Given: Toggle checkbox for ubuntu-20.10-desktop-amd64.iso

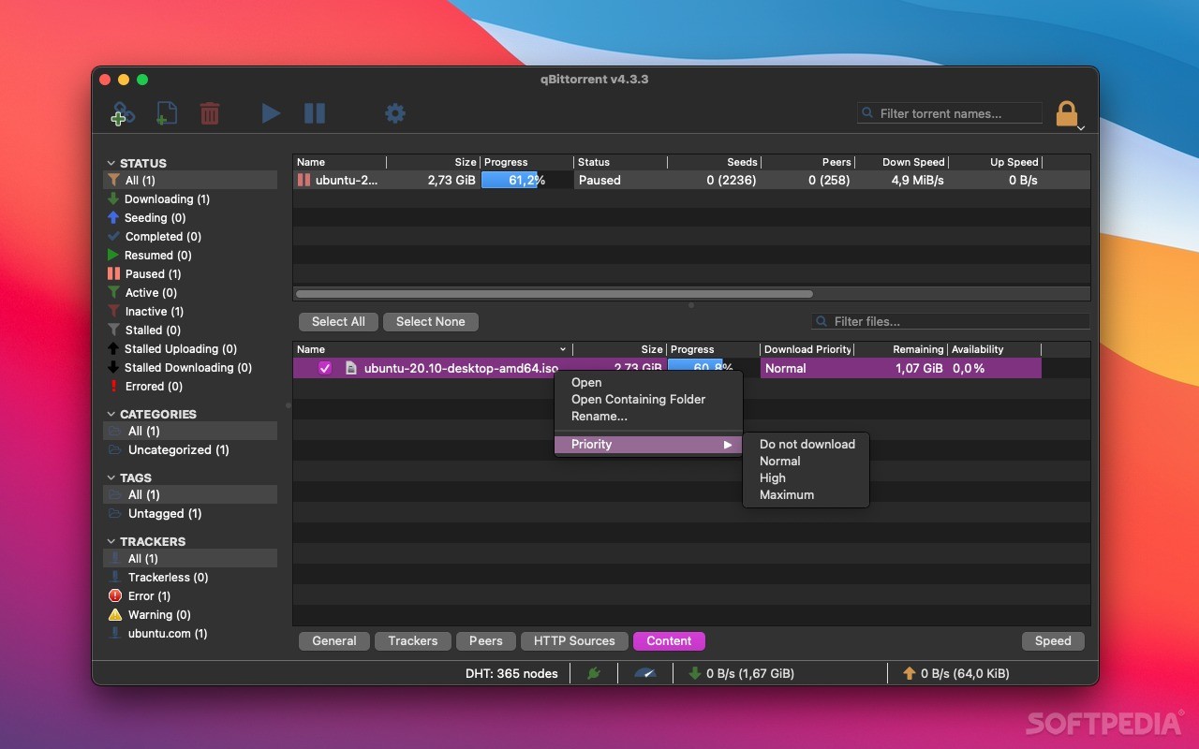Looking at the screenshot, I should point(325,368).
